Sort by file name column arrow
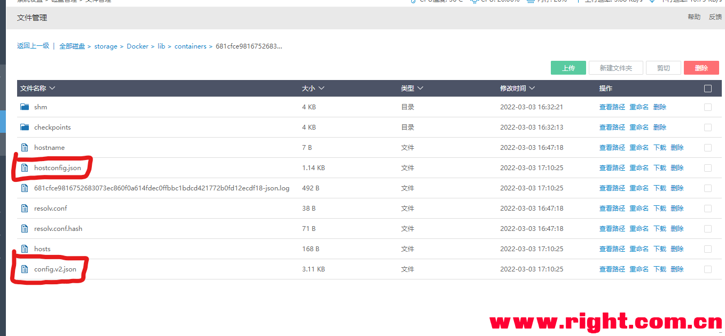This screenshot has width=725, height=336. click(x=52, y=89)
